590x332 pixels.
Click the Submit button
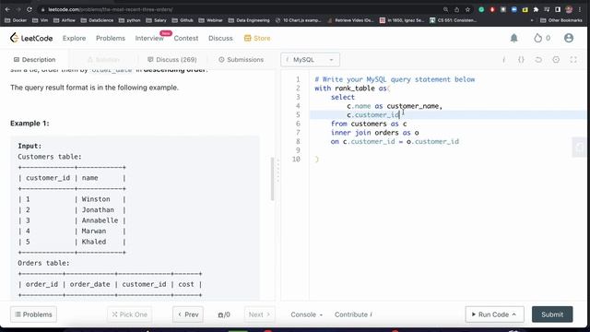tap(552, 314)
